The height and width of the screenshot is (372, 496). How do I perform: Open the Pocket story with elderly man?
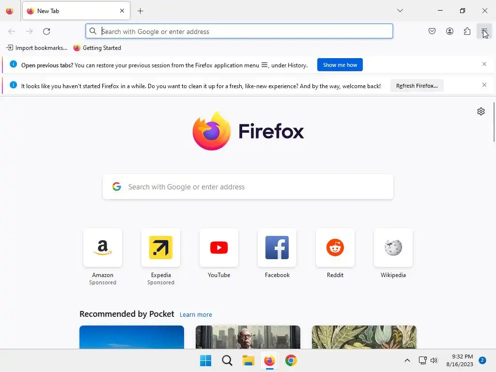[x=248, y=337]
